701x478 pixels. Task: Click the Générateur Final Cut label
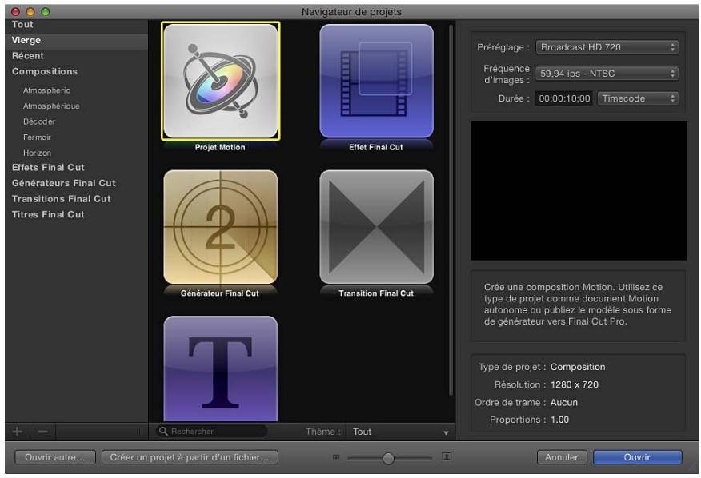pyautogui.click(x=220, y=293)
